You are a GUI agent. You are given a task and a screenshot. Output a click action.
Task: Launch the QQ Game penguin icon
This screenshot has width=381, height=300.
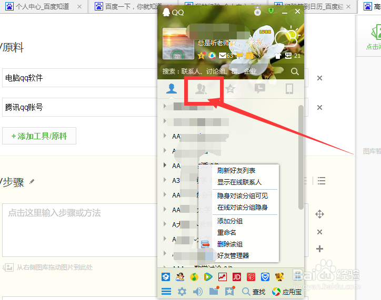point(180,277)
